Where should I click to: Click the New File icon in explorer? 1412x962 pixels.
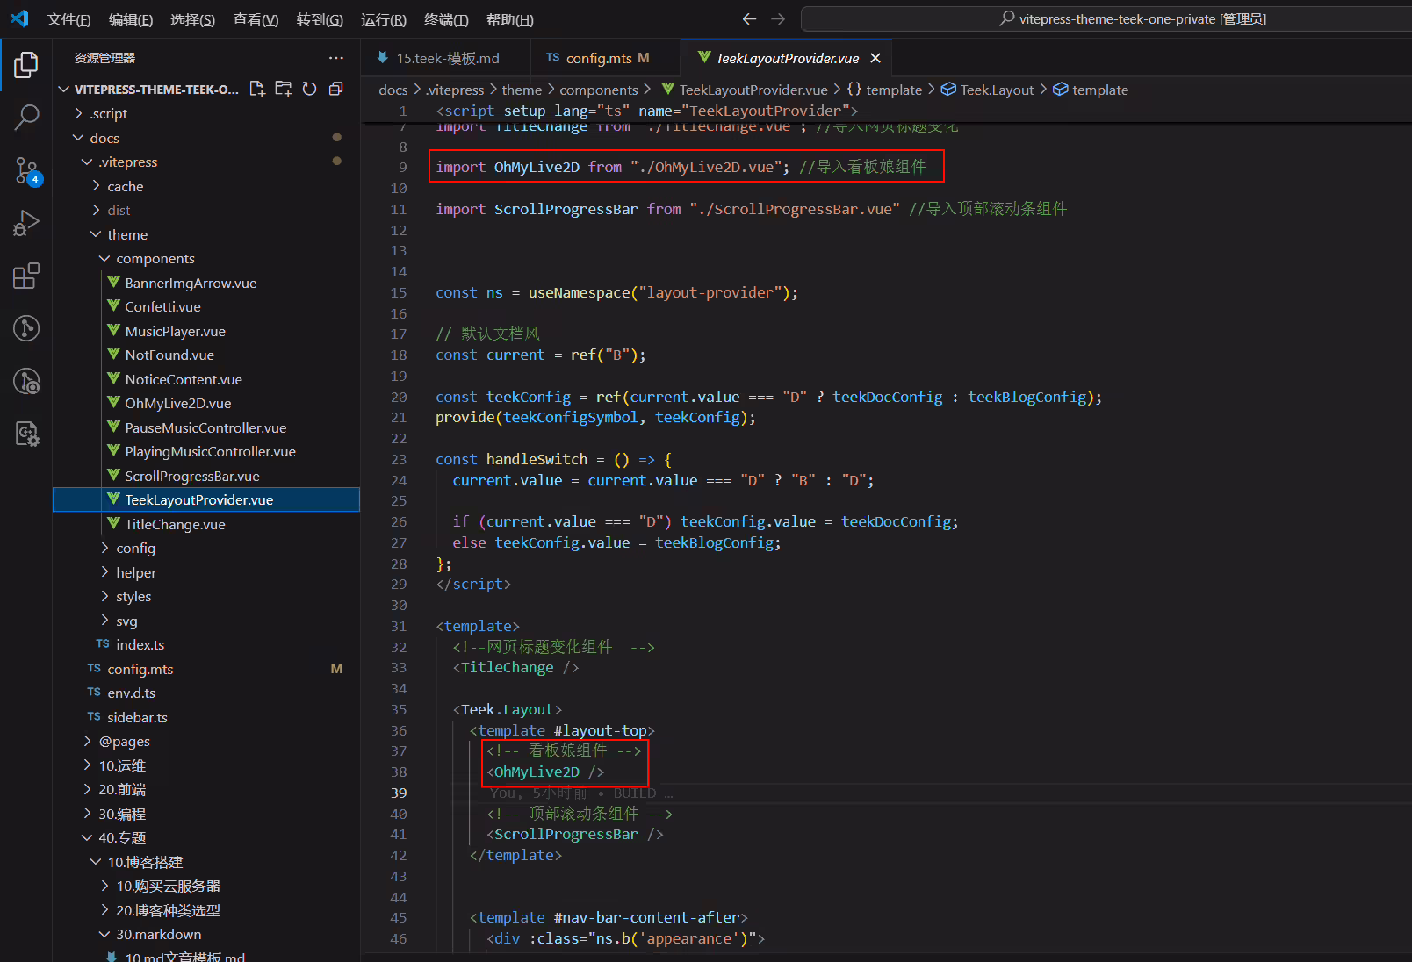tap(257, 89)
